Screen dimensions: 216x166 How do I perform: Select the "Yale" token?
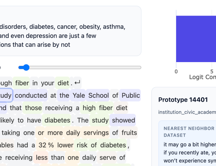pos(78,95)
